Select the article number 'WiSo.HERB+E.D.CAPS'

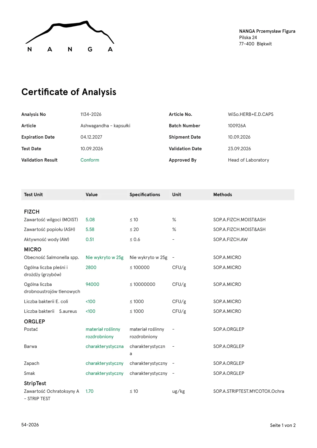click(251, 114)
